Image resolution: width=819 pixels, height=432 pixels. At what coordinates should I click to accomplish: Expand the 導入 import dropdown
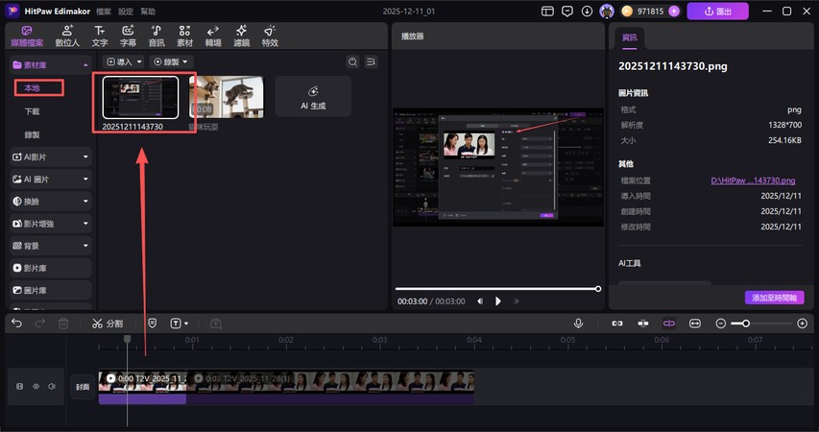pyautogui.click(x=123, y=61)
